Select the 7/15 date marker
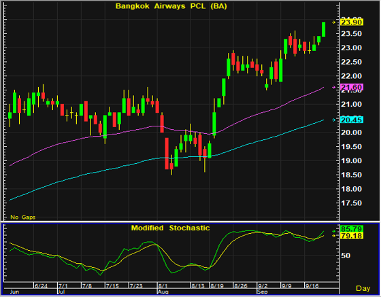 [x=112, y=286]
